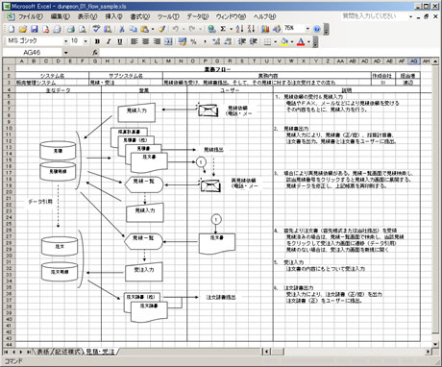Click the Open folder icon
This screenshot has width=442, height=367.
pos(23,29)
